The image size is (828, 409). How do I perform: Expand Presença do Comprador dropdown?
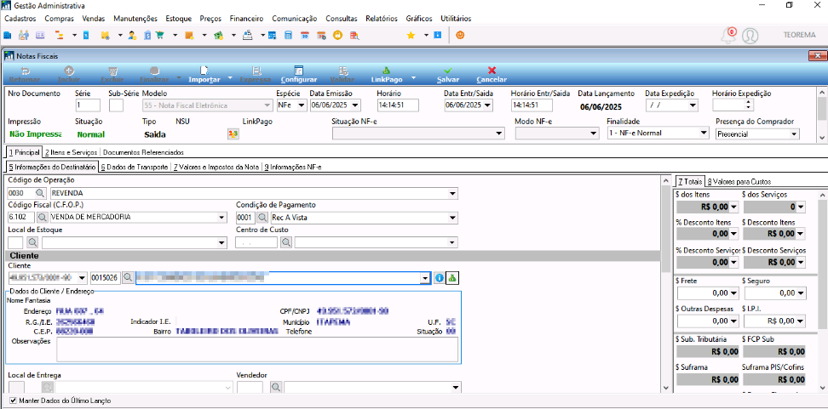[794, 133]
